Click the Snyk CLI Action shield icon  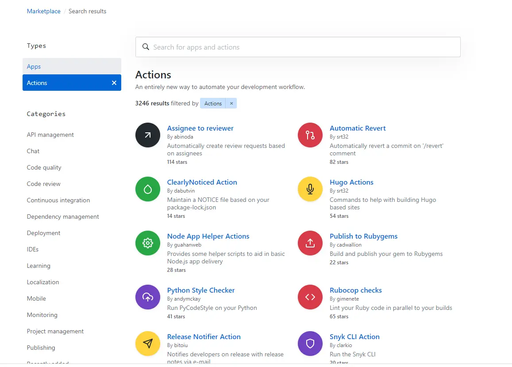point(310,343)
